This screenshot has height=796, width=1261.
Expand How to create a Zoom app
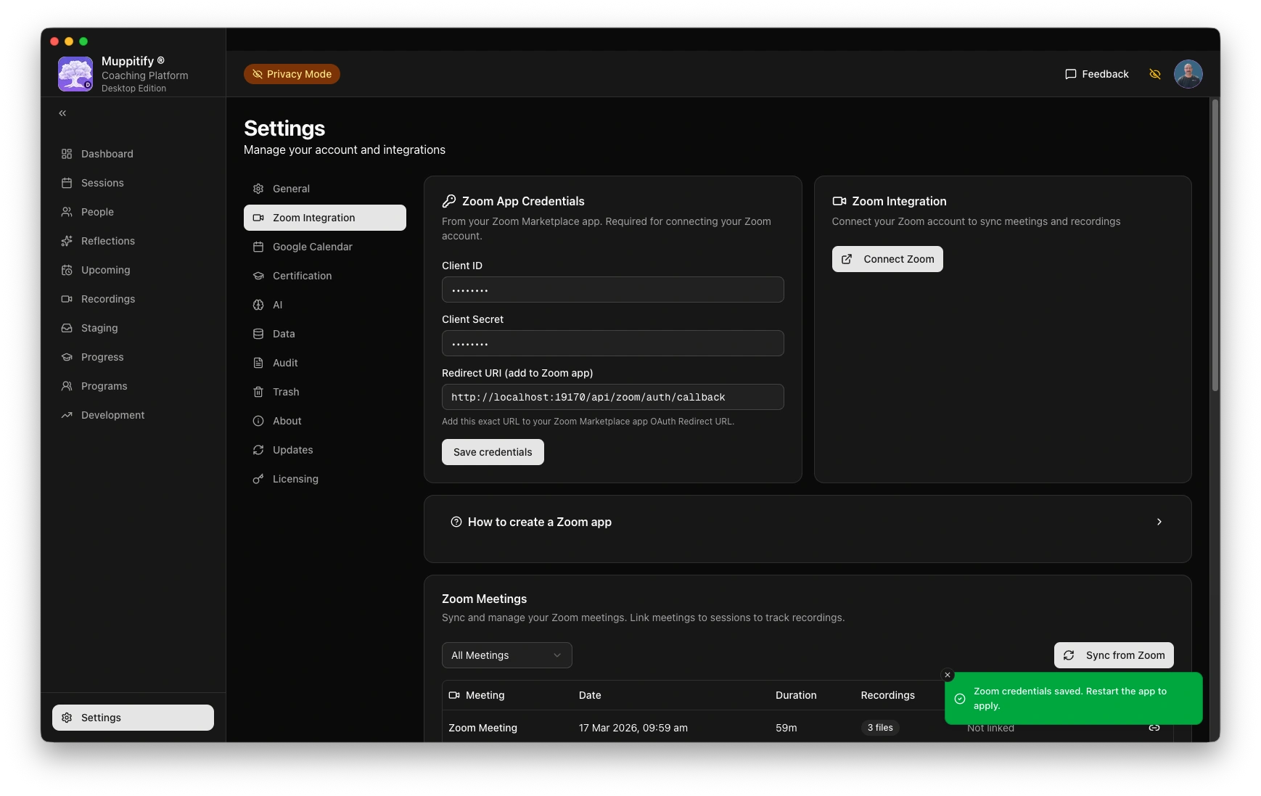[x=807, y=522]
